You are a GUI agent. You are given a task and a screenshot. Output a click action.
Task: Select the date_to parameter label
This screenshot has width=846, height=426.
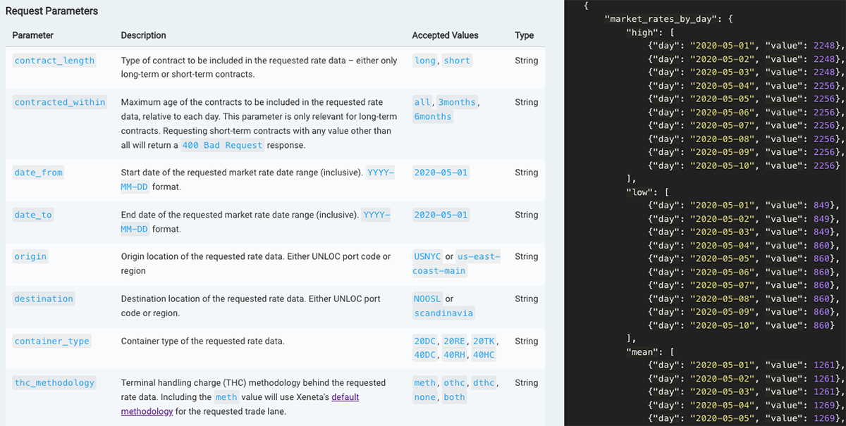tap(33, 215)
